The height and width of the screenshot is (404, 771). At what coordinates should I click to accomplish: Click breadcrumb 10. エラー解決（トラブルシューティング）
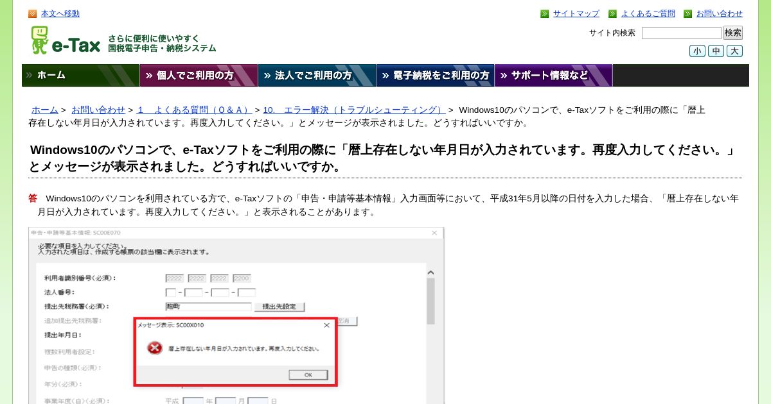[354, 110]
